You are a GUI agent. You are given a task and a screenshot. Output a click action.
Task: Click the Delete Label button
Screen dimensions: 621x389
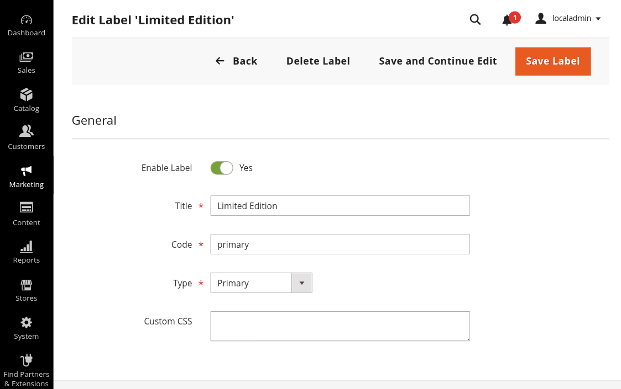click(318, 61)
